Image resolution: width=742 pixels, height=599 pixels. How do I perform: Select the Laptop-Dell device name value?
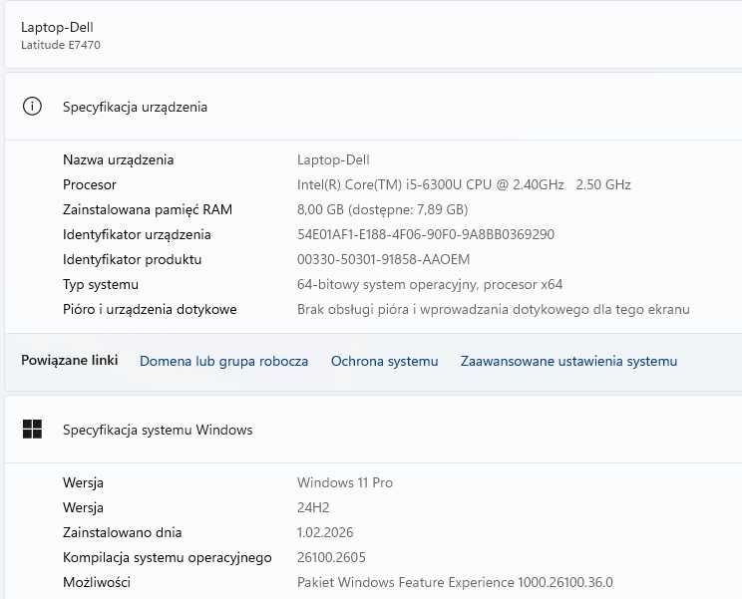tap(333, 159)
